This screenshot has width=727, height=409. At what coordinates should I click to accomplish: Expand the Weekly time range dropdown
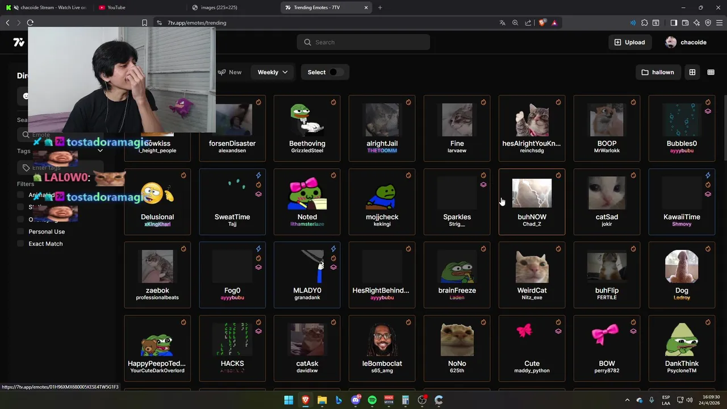pyautogui.click(x=273, y=72)
